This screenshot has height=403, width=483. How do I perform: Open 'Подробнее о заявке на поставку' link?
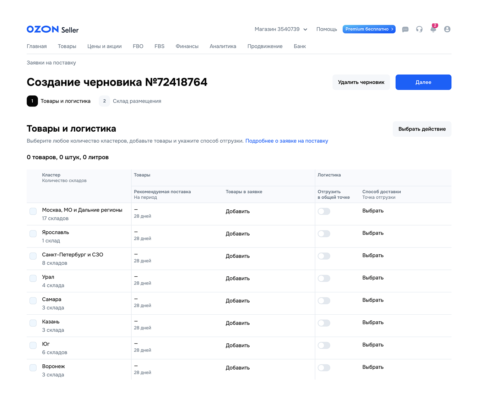pyautogui.click(x=287, y=141)
